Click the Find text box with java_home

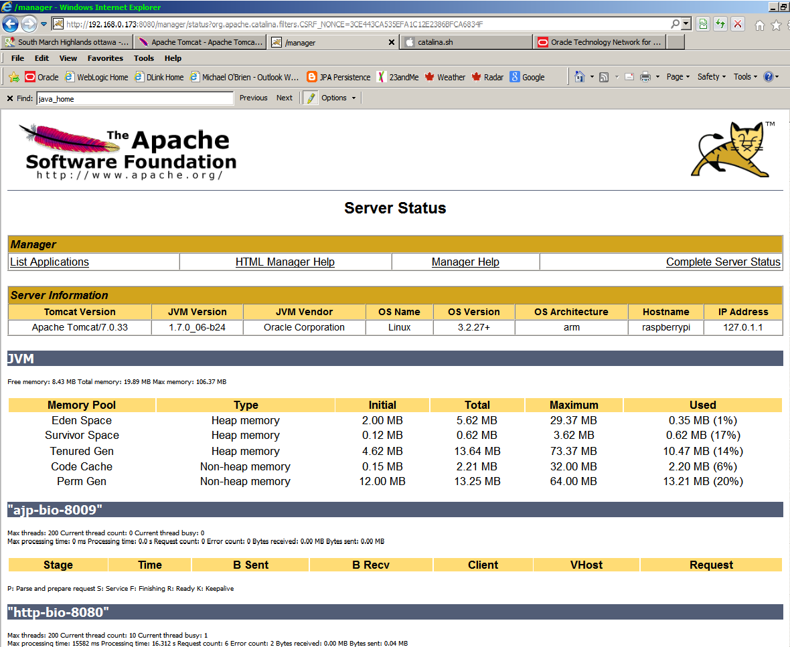click(x=135, y=98)
